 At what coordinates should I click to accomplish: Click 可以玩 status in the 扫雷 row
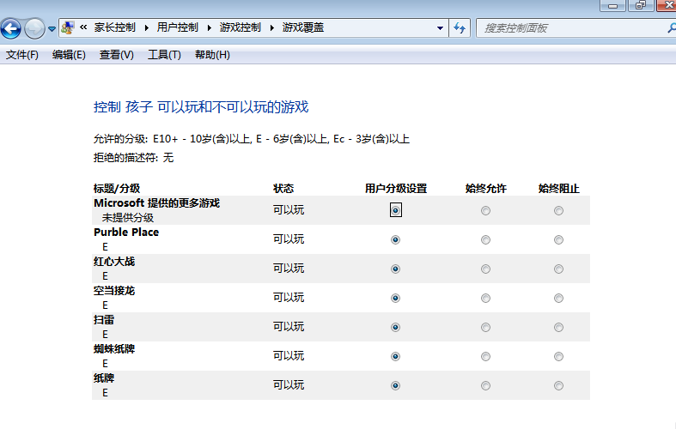point(289,327)
